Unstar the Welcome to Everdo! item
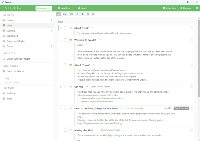Viewport: 200px width, 141px height. click(70, 40)
